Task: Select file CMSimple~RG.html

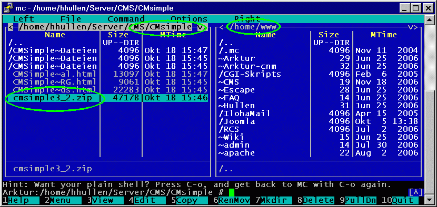Action: point(107,82)
